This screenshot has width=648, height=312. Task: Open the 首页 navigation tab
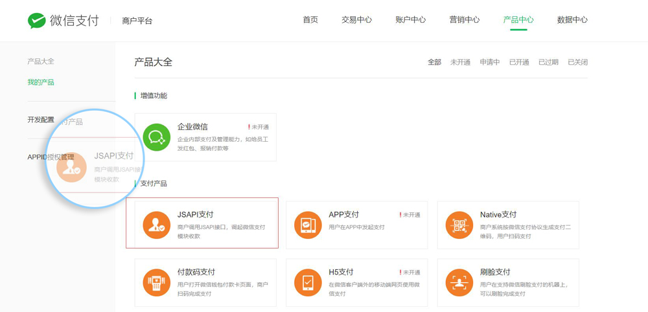click(x=310, y=20)
